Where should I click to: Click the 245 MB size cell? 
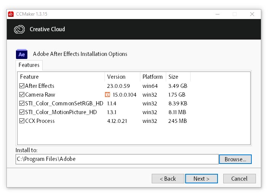coord(178,121)
